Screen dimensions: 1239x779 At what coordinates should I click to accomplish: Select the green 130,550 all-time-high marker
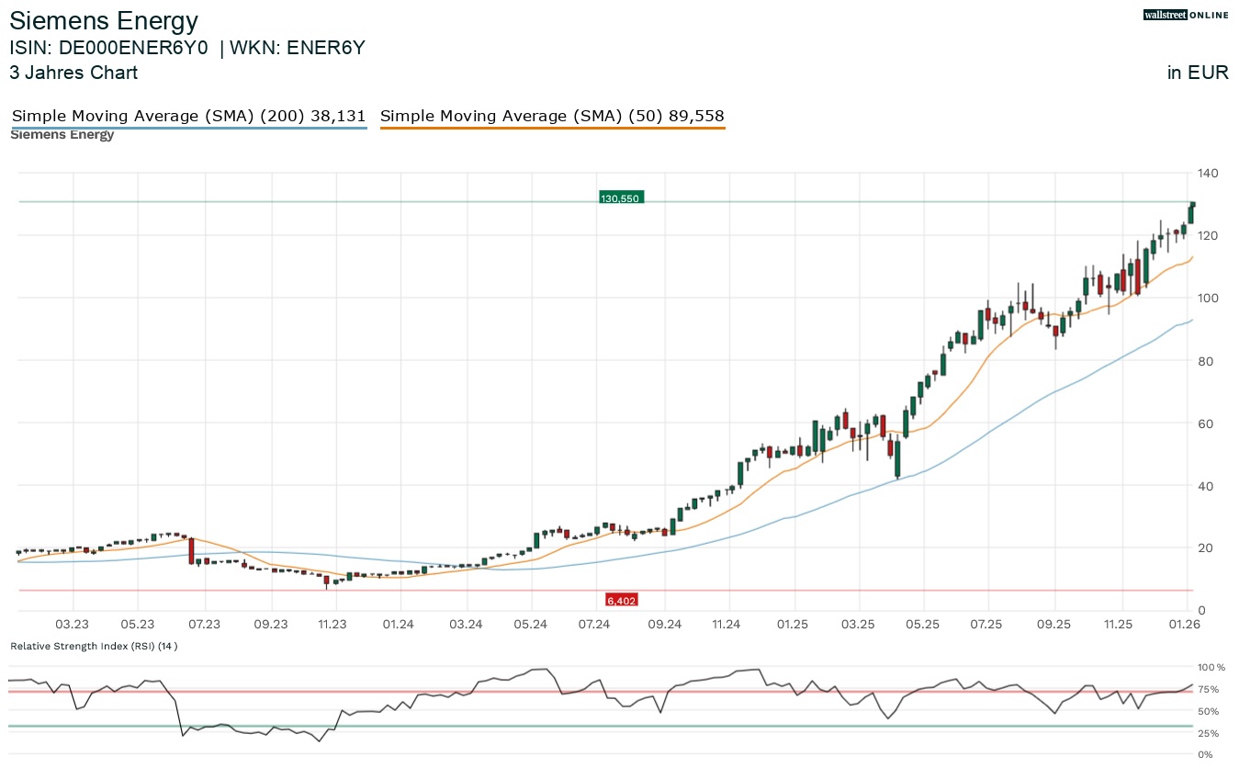621,197
